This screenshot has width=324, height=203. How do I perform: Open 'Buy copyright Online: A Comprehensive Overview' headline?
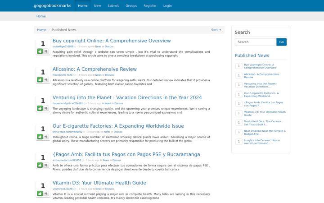click(x=112, y=41)
